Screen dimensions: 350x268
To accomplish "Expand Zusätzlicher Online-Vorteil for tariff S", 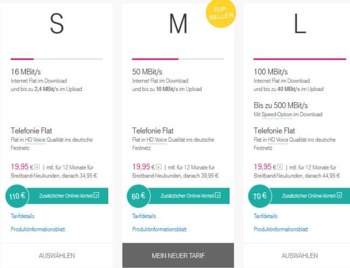I will tap(96, 196).
